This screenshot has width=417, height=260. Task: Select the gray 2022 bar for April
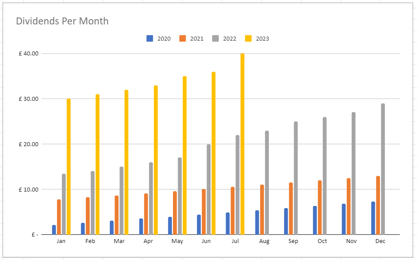(151, 198)
